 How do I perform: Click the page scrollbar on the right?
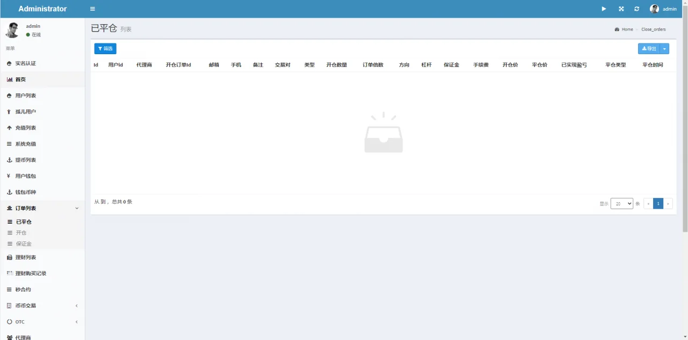[685, 123]
